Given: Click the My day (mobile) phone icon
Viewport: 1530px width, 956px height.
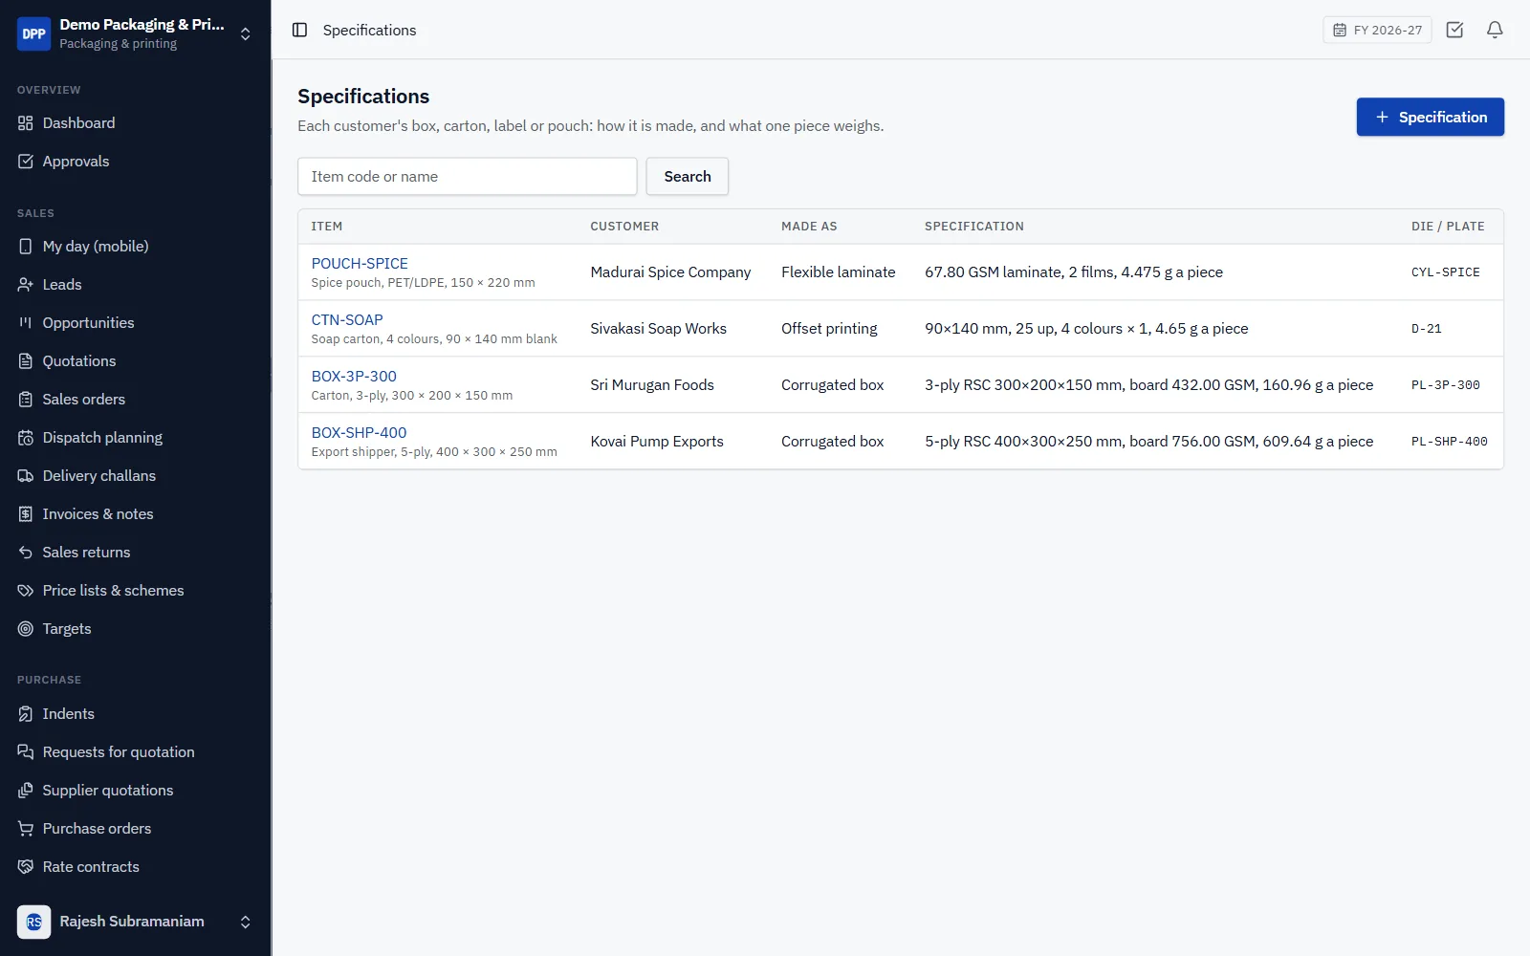Looking at the screenshot, I should click(26, 247).
